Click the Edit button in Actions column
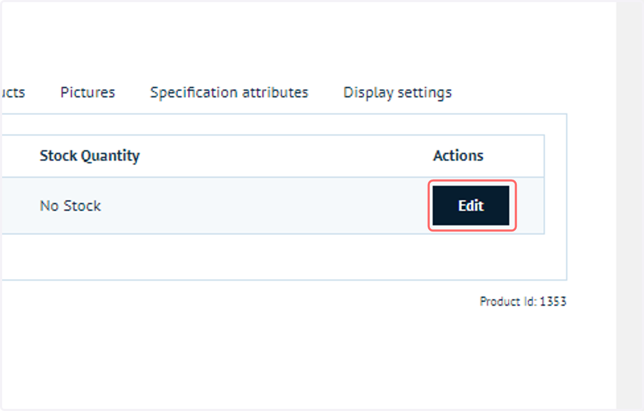The height and width of the screenshot is (411, 644). (471, 206)
